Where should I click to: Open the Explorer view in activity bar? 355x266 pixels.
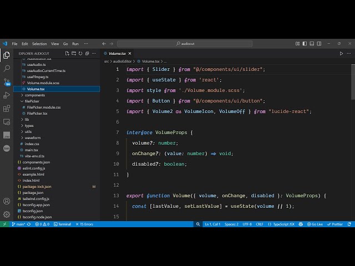pos(7,55)
